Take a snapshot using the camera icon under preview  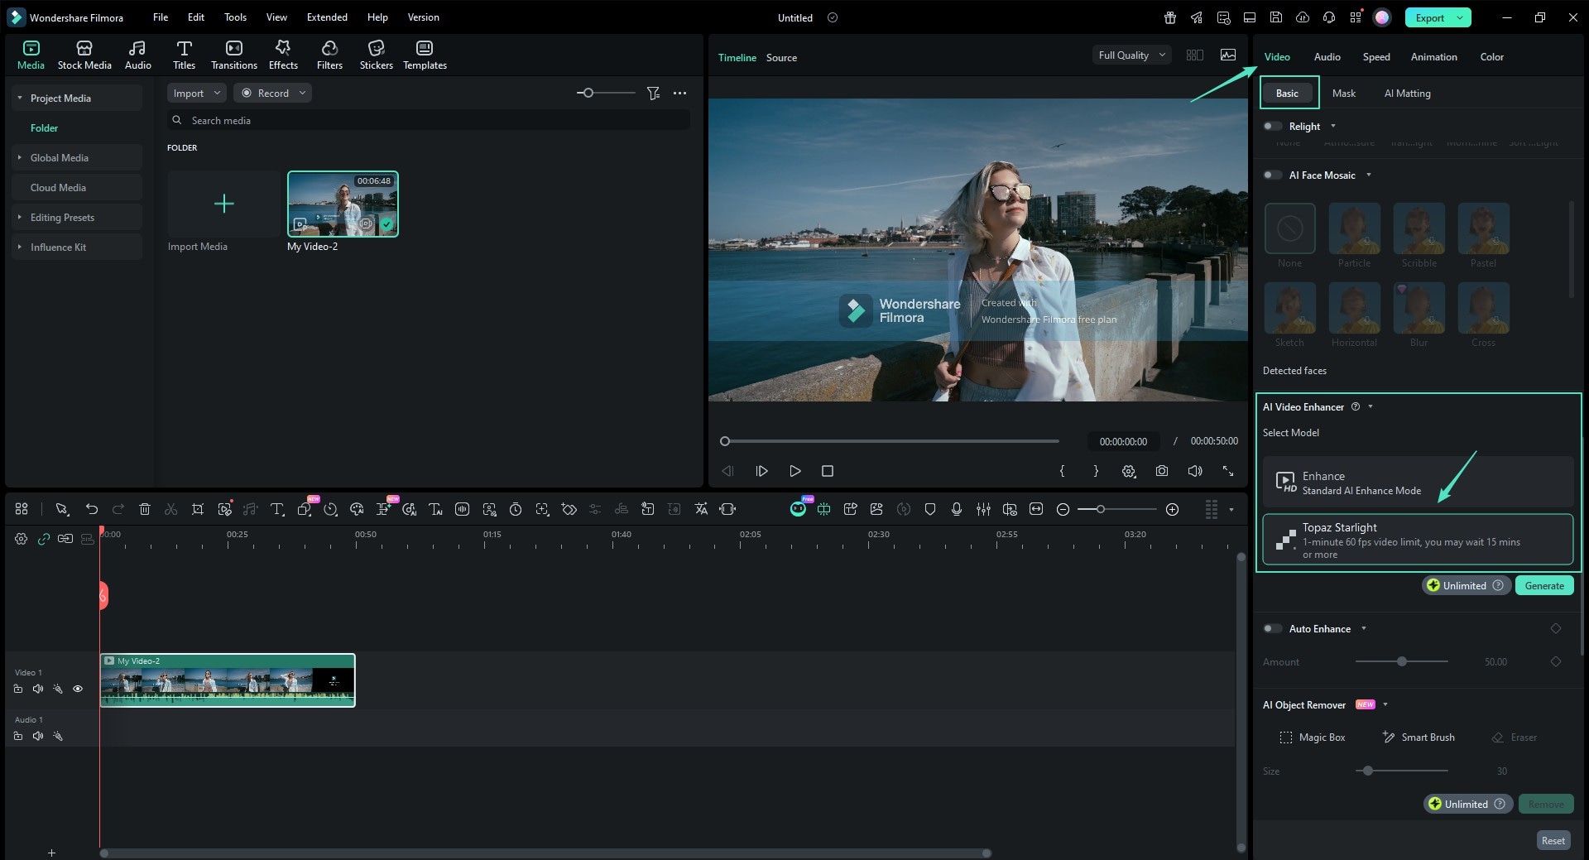tap(1161, 471)
